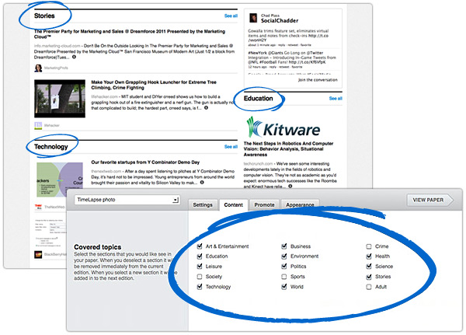466x335 pixels.
Task: Uncheck the Environment topic checkbox
Action: pos(284,256)
